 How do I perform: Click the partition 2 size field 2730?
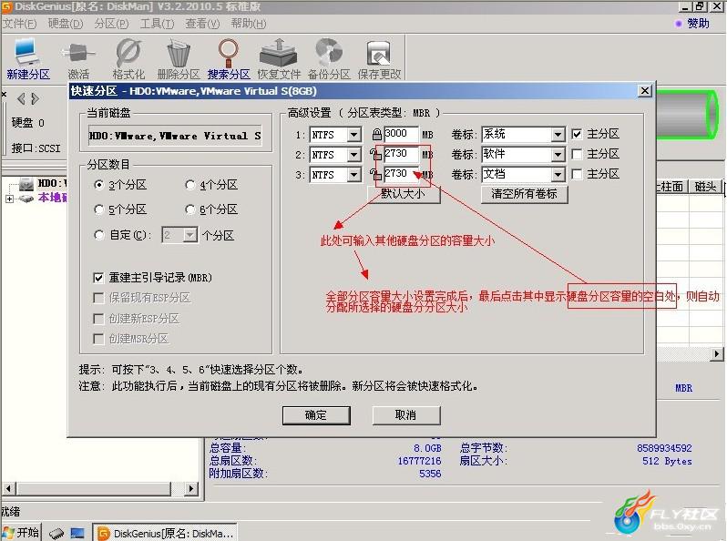coord(402,154)
